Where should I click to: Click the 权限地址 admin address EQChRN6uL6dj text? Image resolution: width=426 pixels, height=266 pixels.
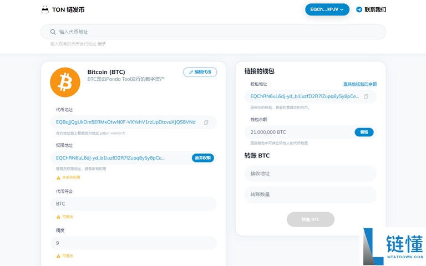click(110, 158)
